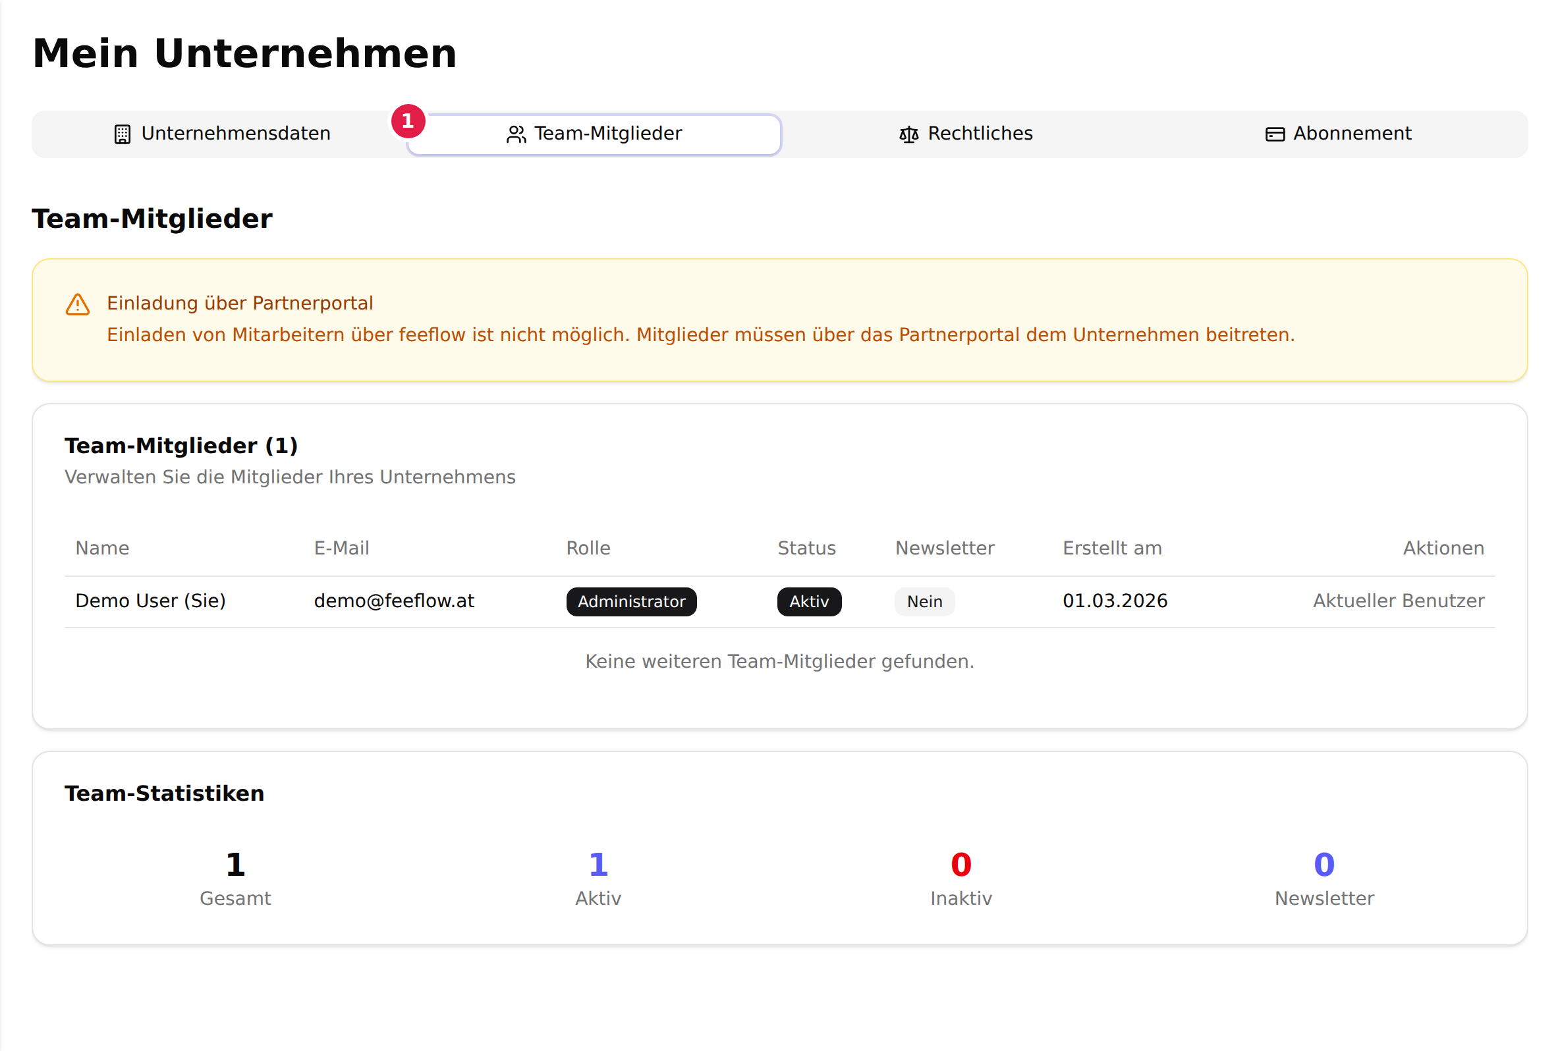
Task: Click the Status column header
Action: tap(806, 548)
